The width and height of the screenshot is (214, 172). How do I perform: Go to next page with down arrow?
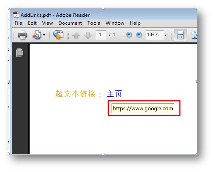(88, 35)
